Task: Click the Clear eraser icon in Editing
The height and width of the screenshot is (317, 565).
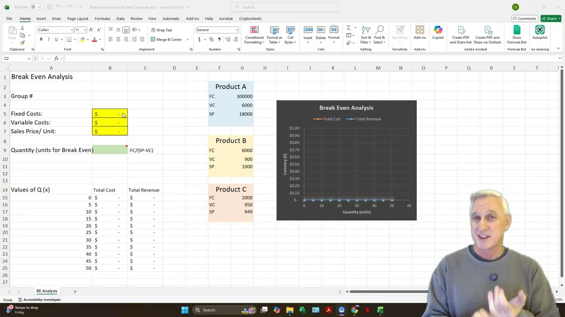Action: click(x=348, y=43)
